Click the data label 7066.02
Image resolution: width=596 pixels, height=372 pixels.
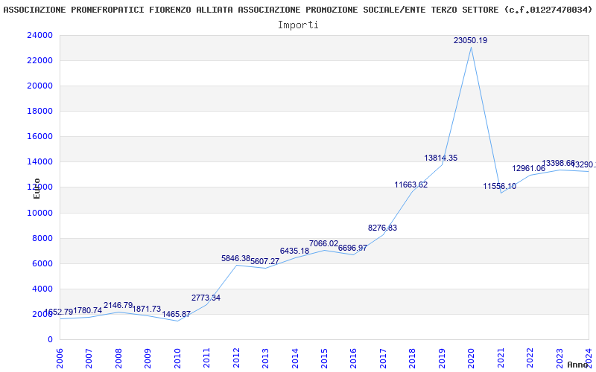point(323,243)
